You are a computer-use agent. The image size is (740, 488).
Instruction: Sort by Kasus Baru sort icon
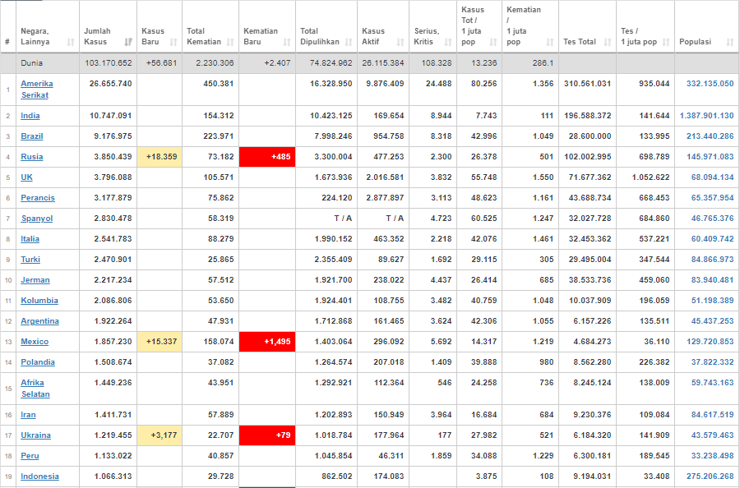point(173,42)
